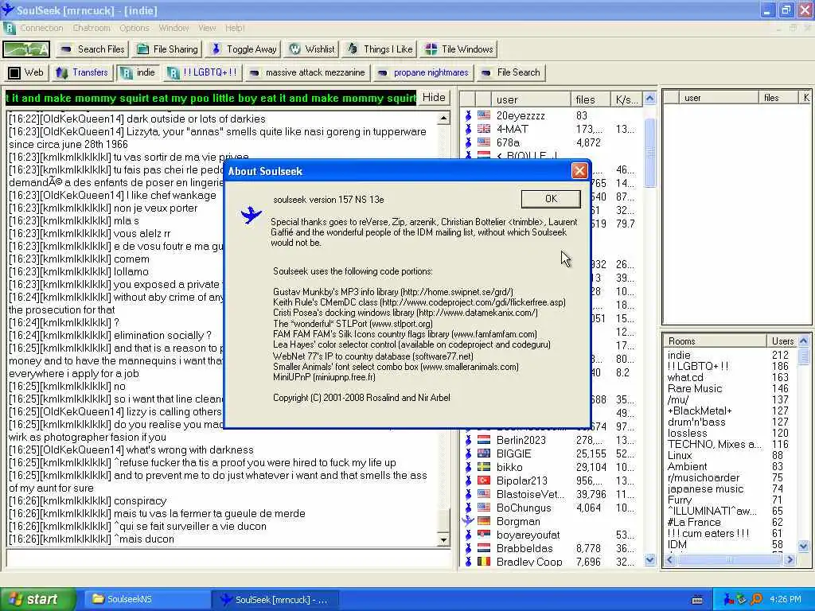Viewport: 815px width, 611px height.
Task: Click boyareyoufat's status icon
Action: (x=468, y=535)
